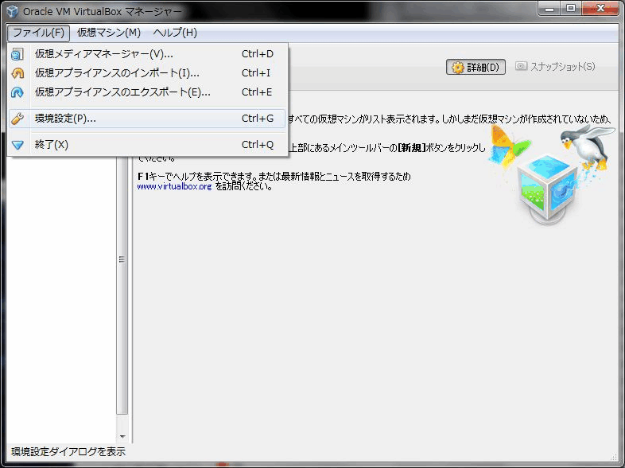The image size is (625, 468).
Task: Choose 仮想アプライアンスのインポート(I)... entry
Action: click(x=147, y=73)
